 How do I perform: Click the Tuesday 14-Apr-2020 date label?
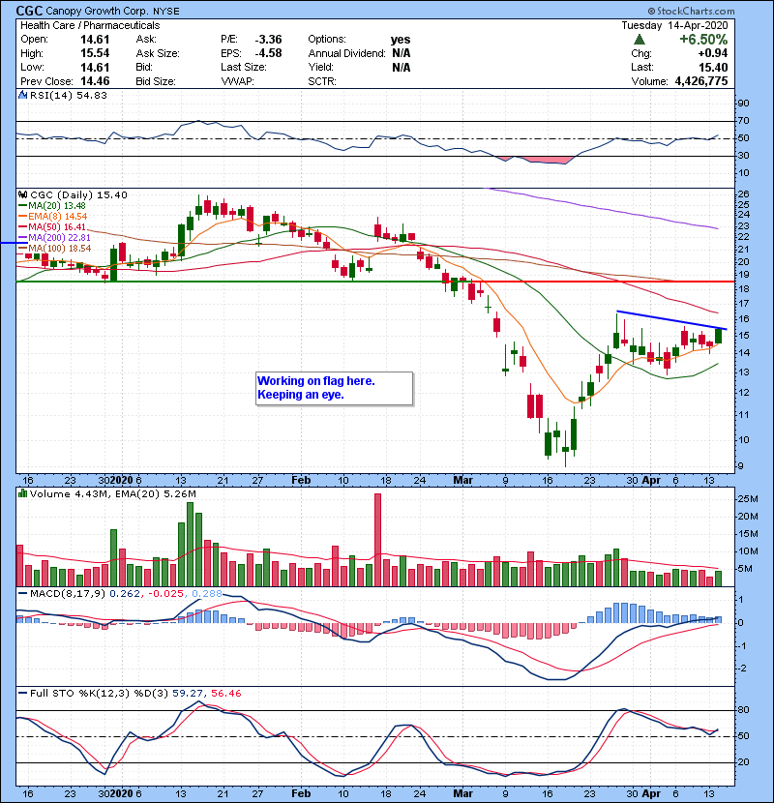pos(674,25)
